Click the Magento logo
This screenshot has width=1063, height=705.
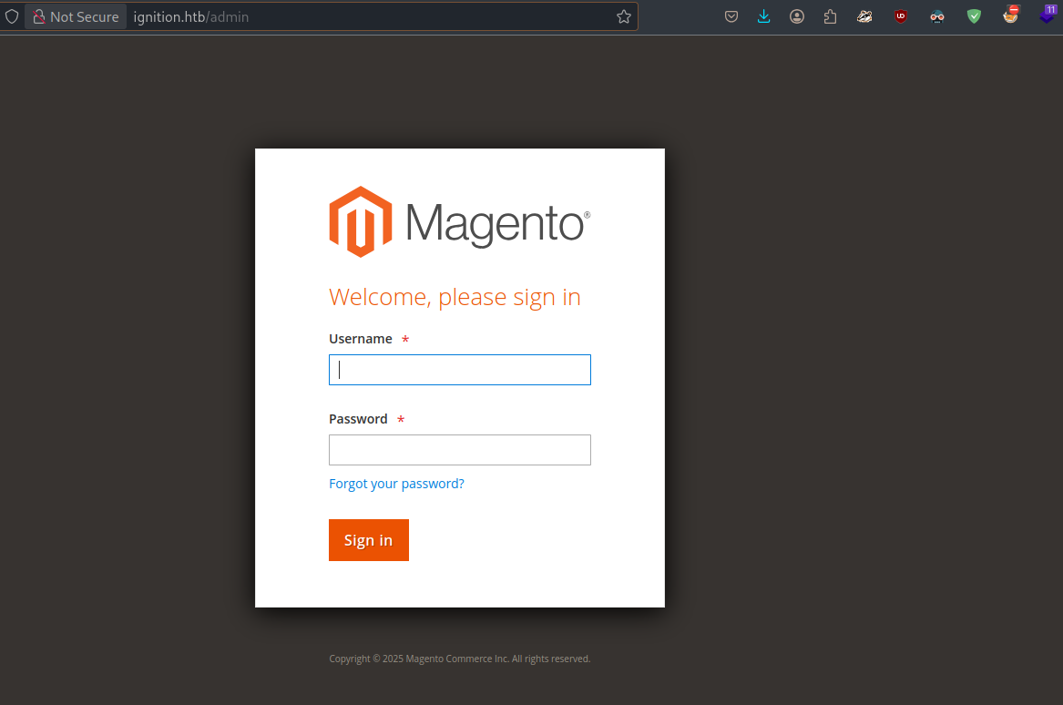tap(460, 221)
